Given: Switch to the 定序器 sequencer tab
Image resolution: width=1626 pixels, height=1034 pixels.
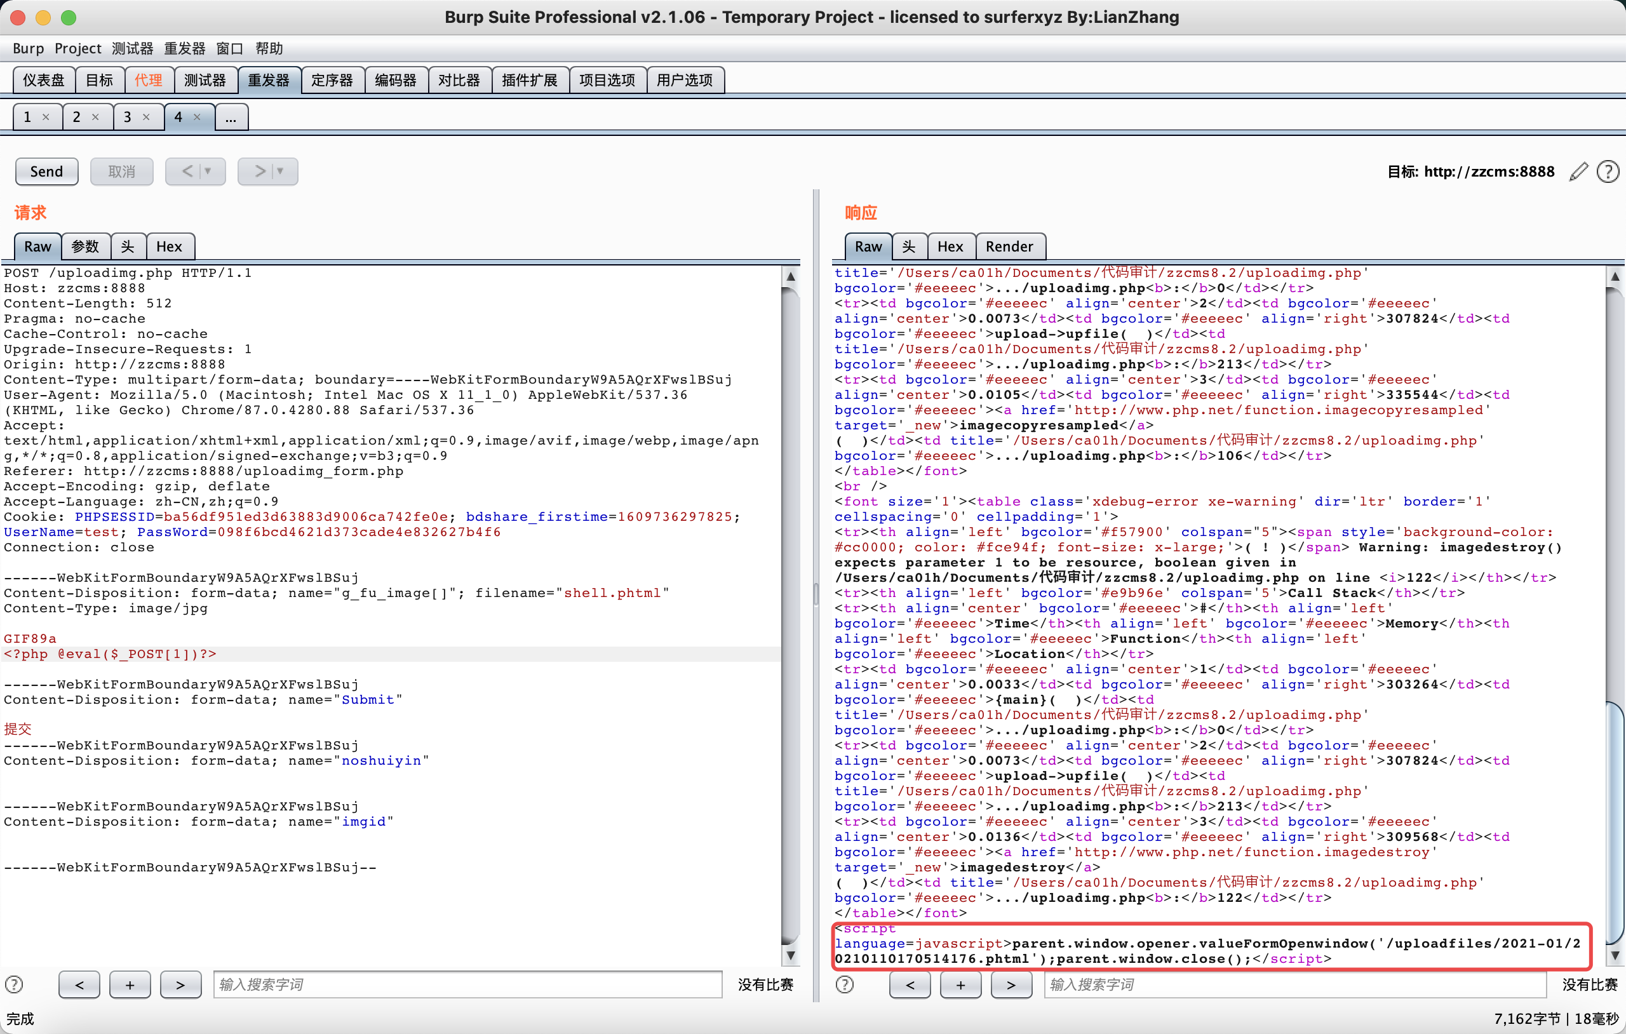Looking at the screenshot, I should (x=332, y=81).
